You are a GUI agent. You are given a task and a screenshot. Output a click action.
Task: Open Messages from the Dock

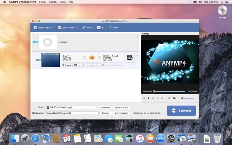coord(108,139)
